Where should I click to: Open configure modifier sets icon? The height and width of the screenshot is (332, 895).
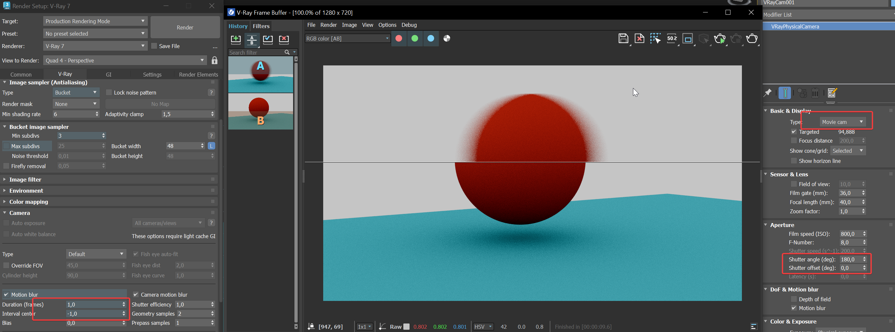(x=832, y=93)
